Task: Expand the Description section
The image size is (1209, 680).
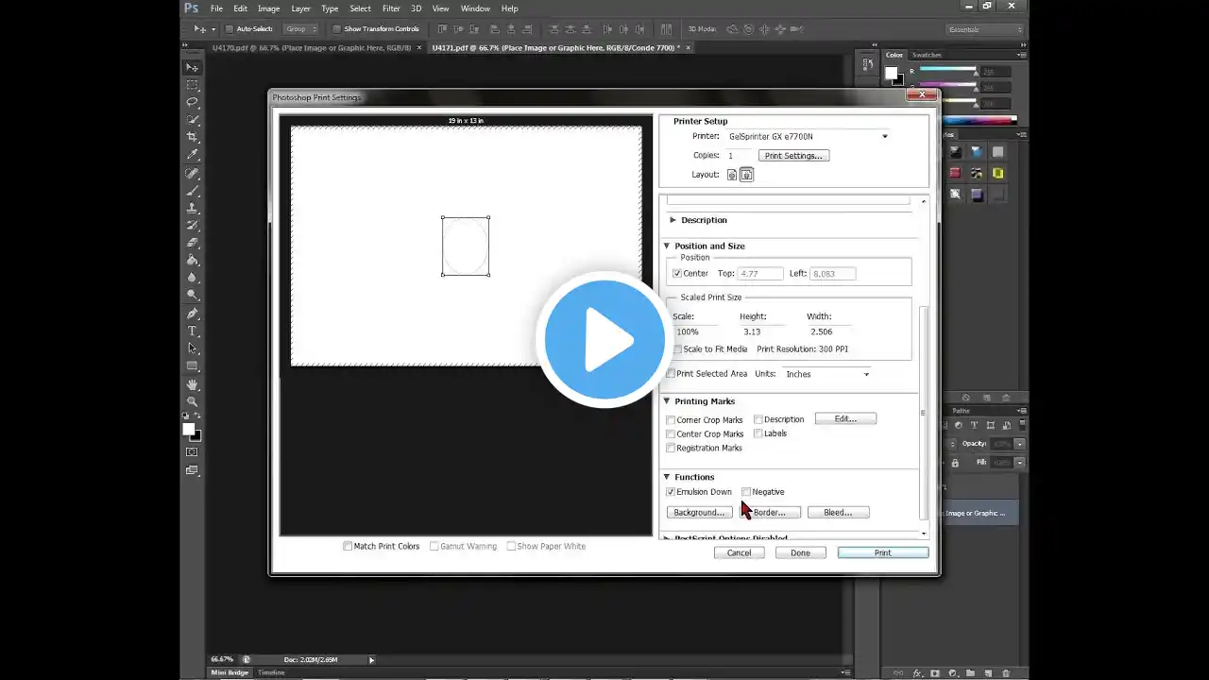Action: [673, 220]
